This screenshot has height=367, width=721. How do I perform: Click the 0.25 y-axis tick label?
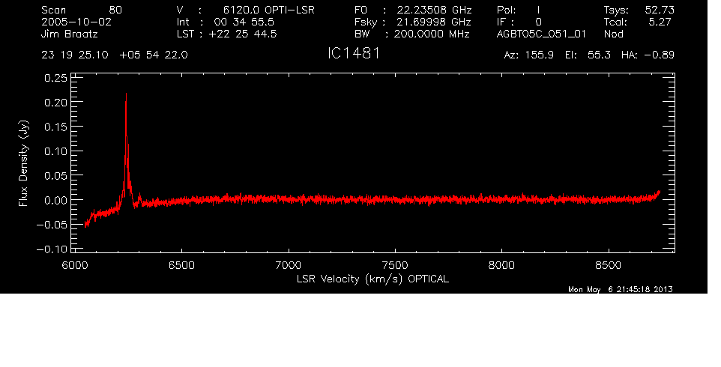[x=55, y=78]
